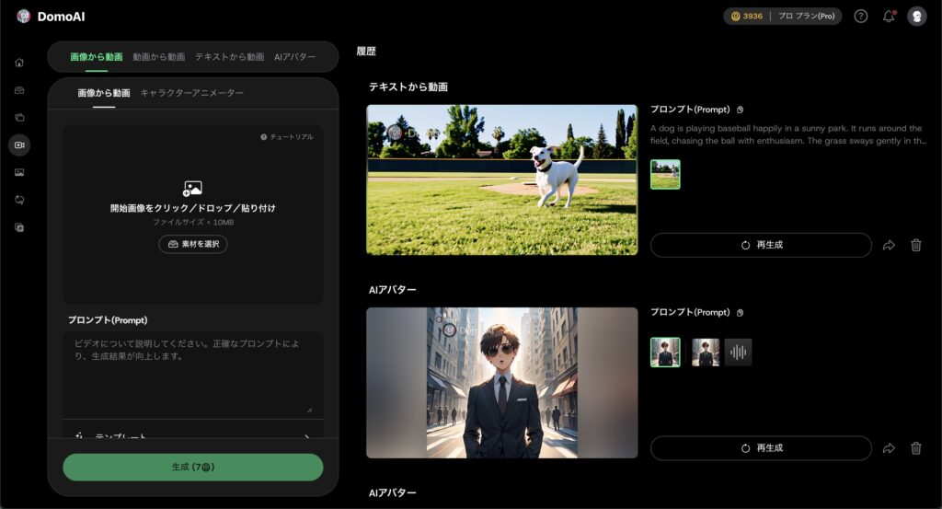Click the audio waveform thumbnail

(739, 353)
